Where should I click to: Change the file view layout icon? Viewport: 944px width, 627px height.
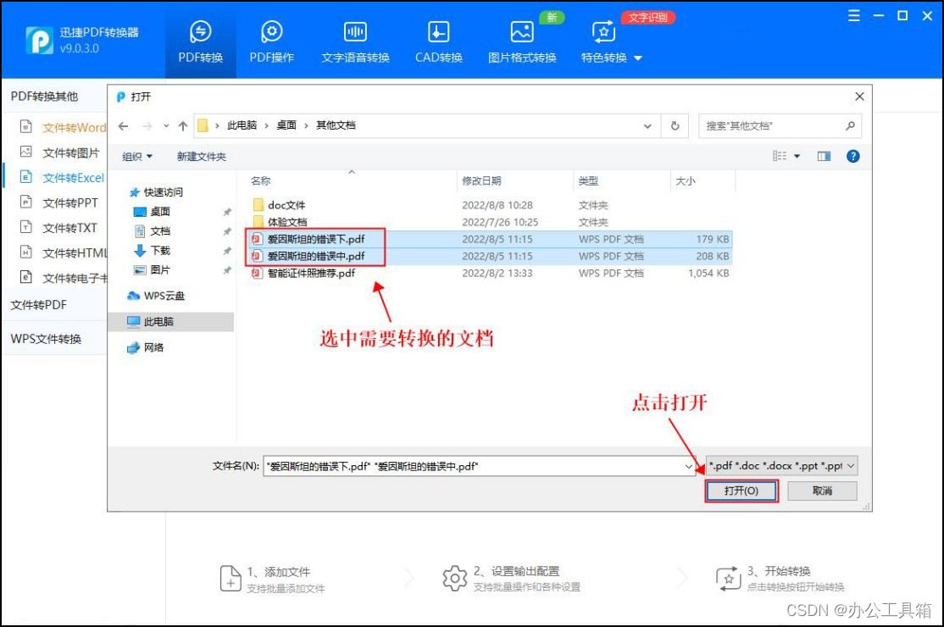779,156
